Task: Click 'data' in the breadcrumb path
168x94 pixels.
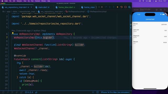Action: pyautogui.click(x=15, y=11)
